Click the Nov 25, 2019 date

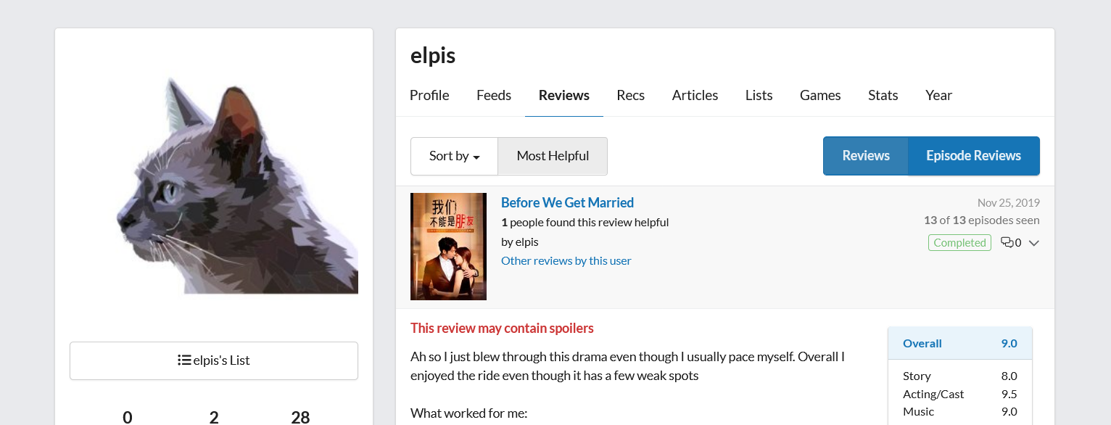click(x=1009, y=202)
